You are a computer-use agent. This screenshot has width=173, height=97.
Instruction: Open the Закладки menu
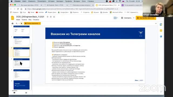pos(60,1)
